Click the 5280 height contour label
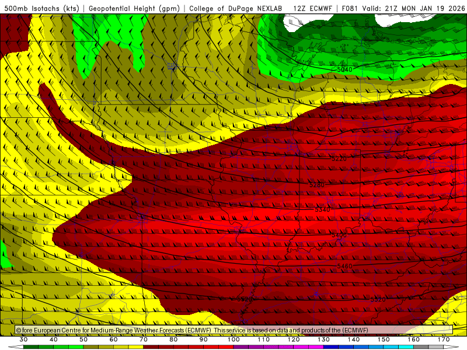 317,185
